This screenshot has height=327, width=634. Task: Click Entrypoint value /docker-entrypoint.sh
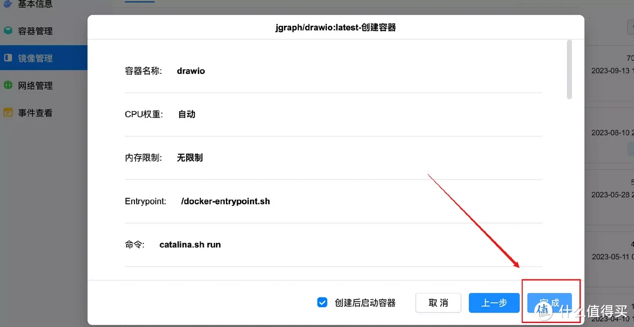pyautogui.click(x=225, y=201)
